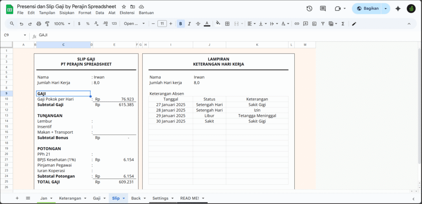Open the fill color picker

[x=218, y=23]
